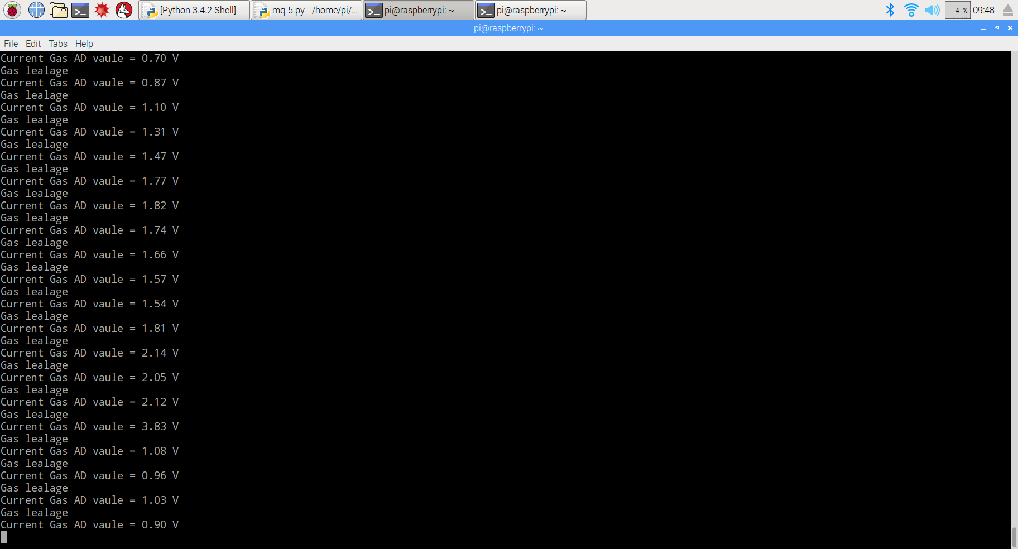The image size is (1018, 549).
Task: Switch to the second pi@raspberrypi terminal task
Action: coord(531,10)
